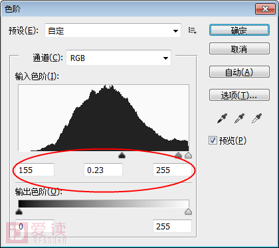Toggle the 预览(P) preview checkbox

click(x=213, y=140)
